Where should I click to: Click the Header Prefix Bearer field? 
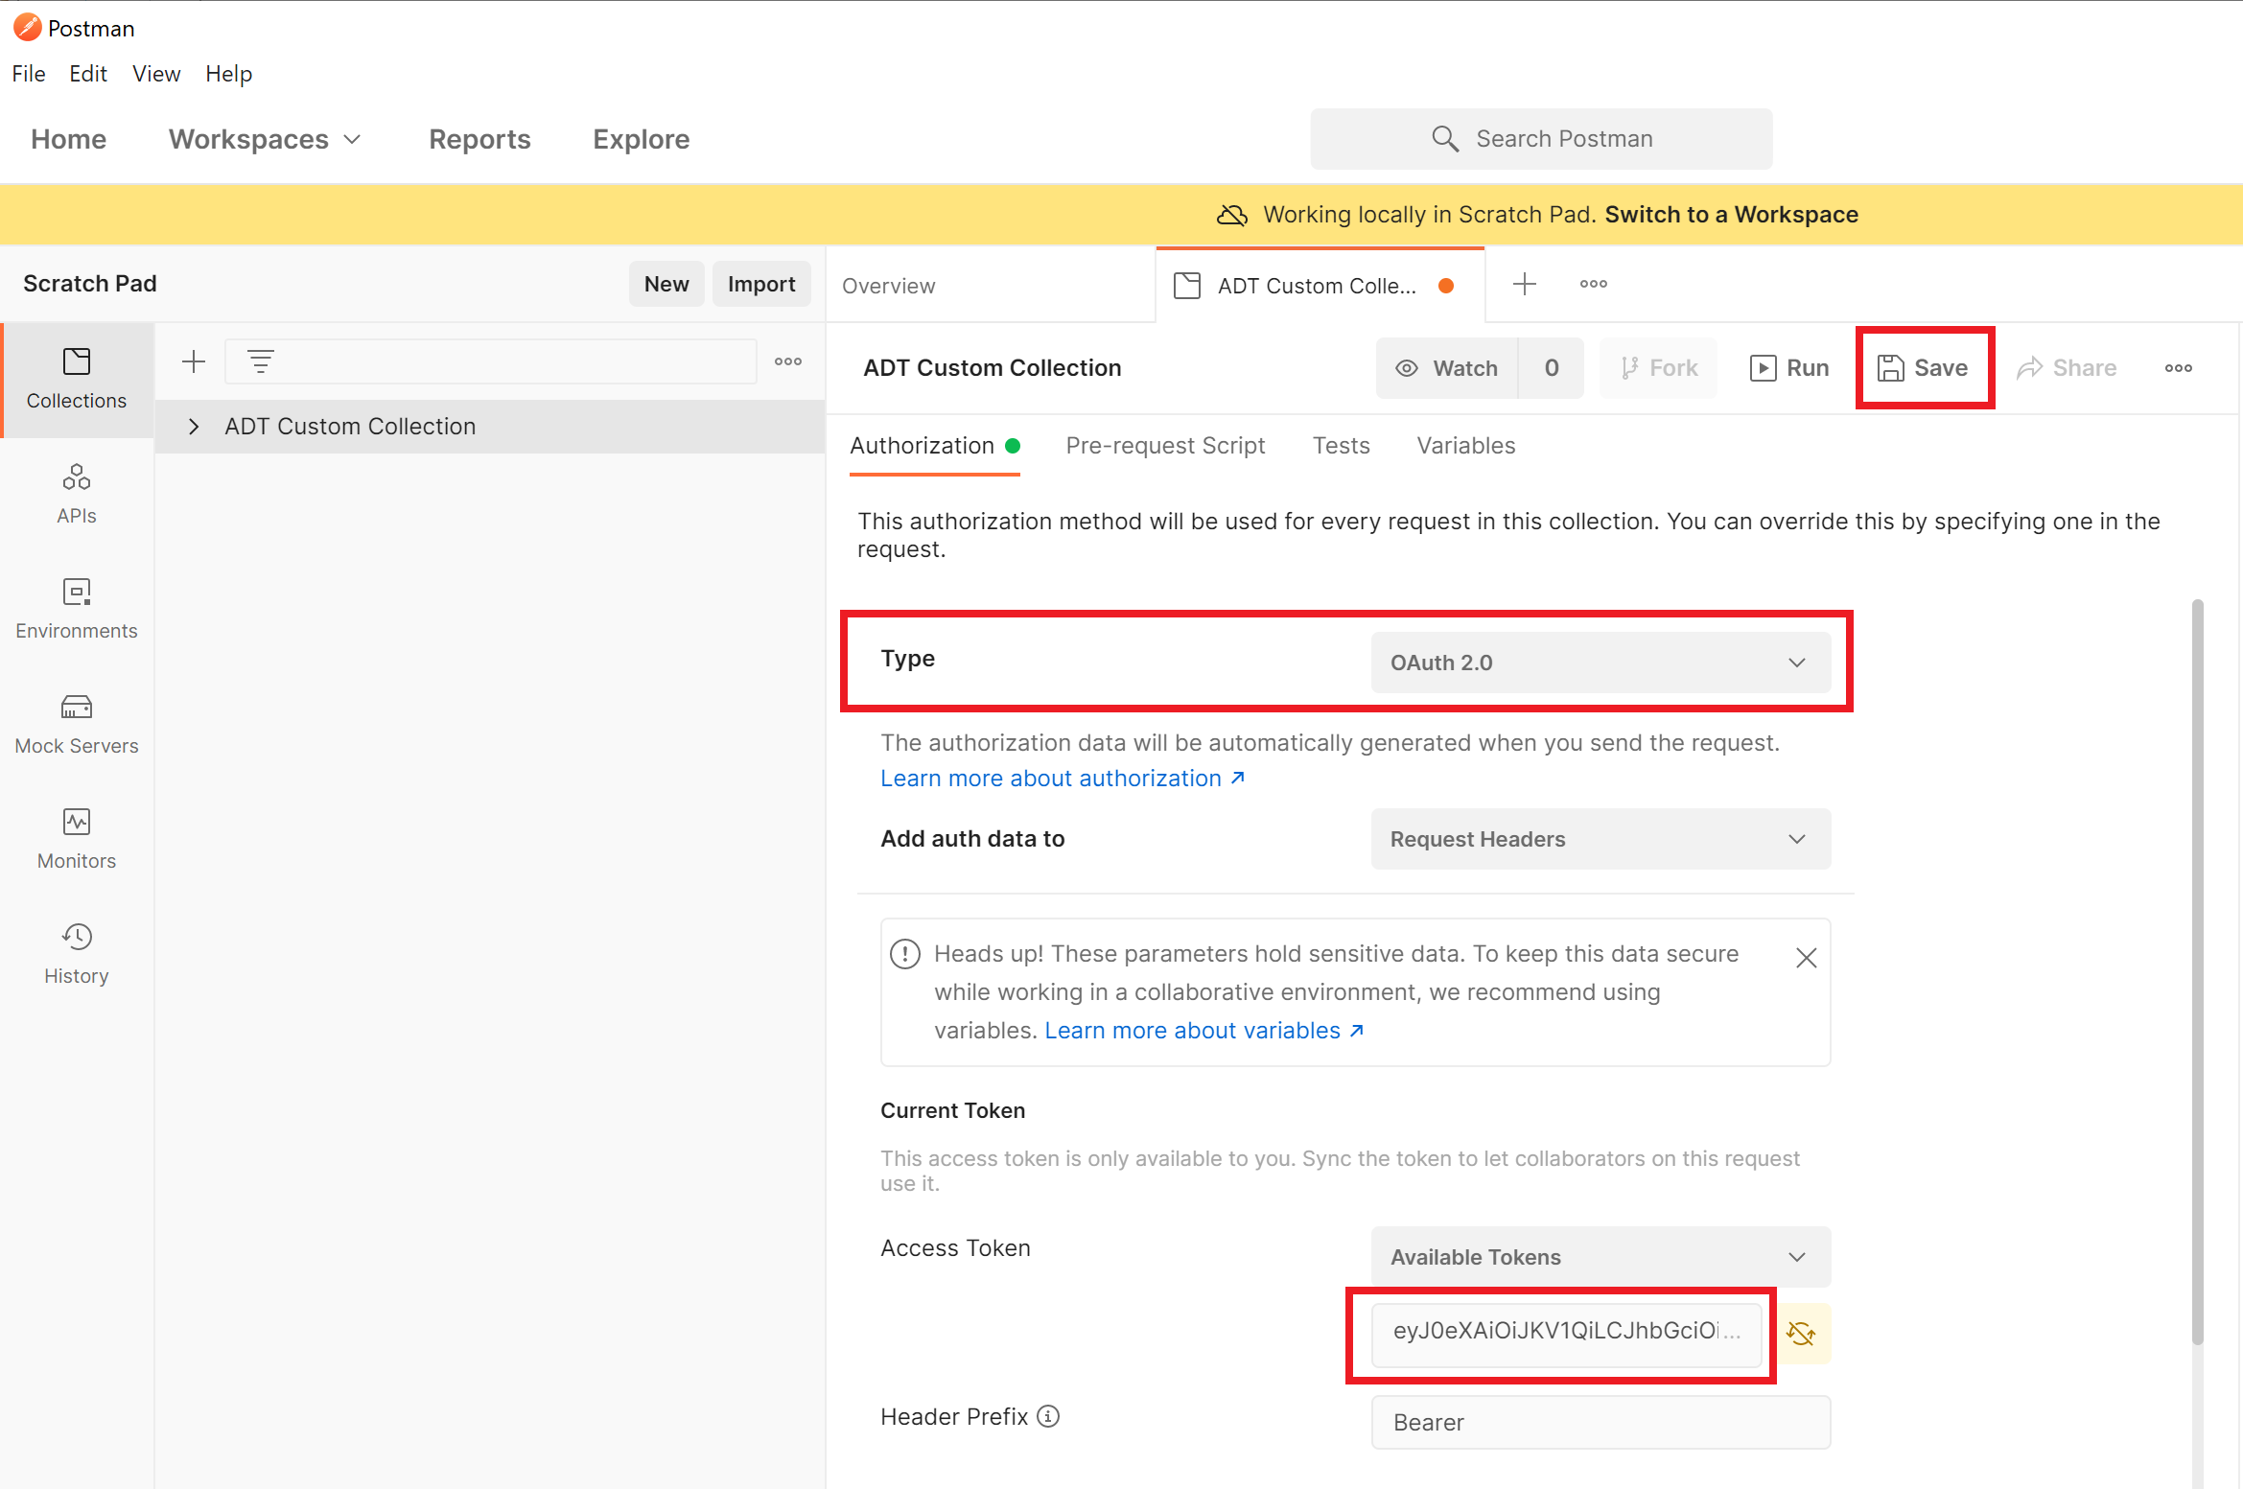(x=1600, y=1422)
